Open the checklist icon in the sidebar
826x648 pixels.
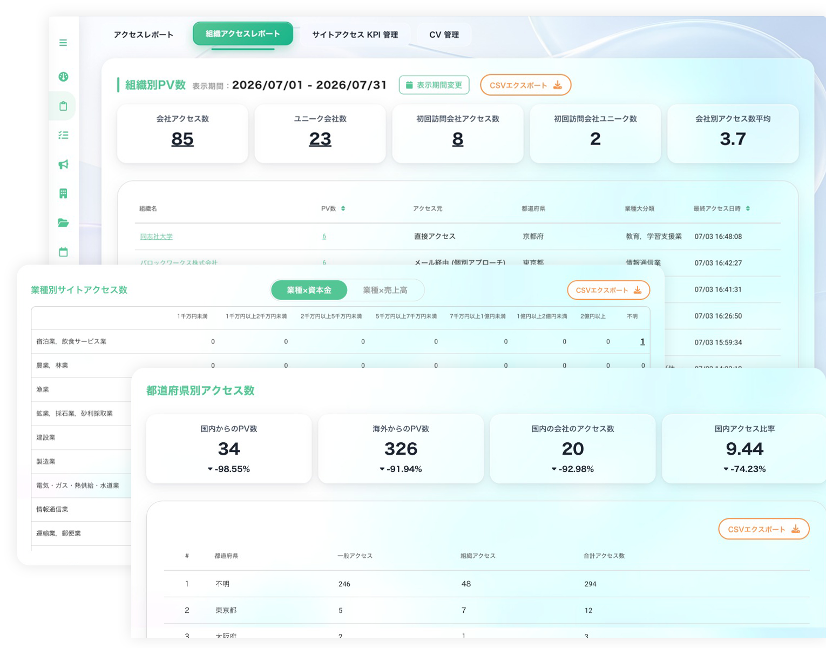63,135
